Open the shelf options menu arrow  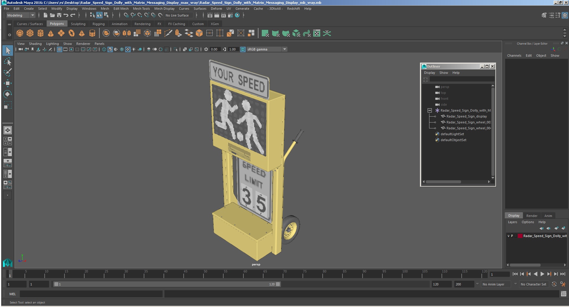click(x=9, y=24)
